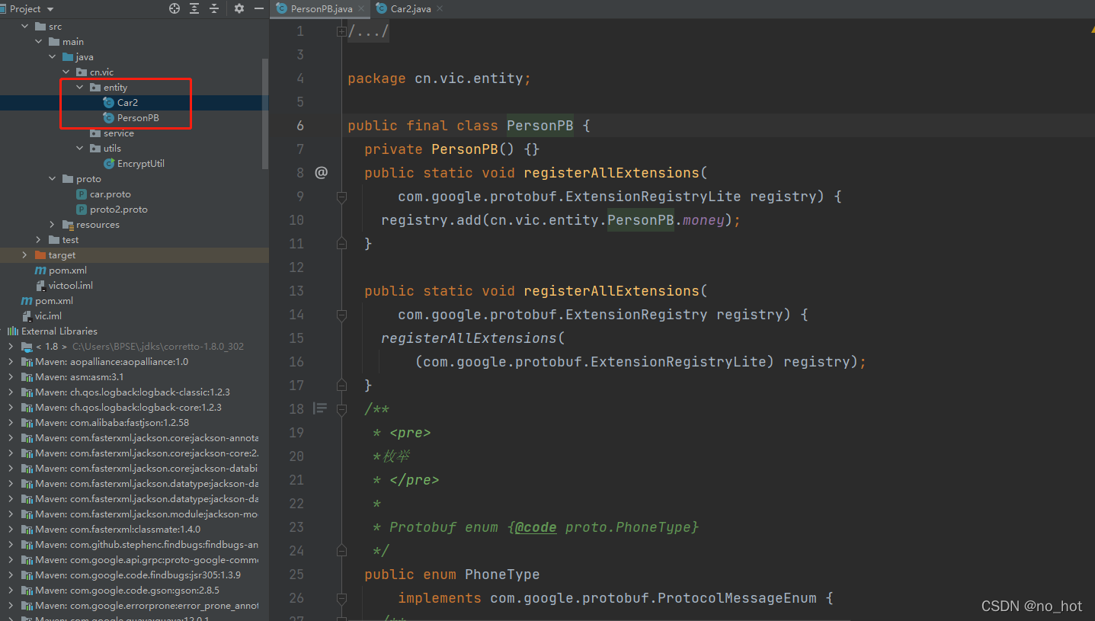Select PersonPB in the project tree
The image size is (1095, 621).
(138, 118)
